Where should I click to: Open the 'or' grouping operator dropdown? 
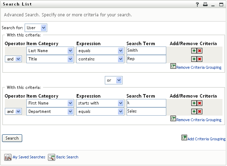coord(113,80)
